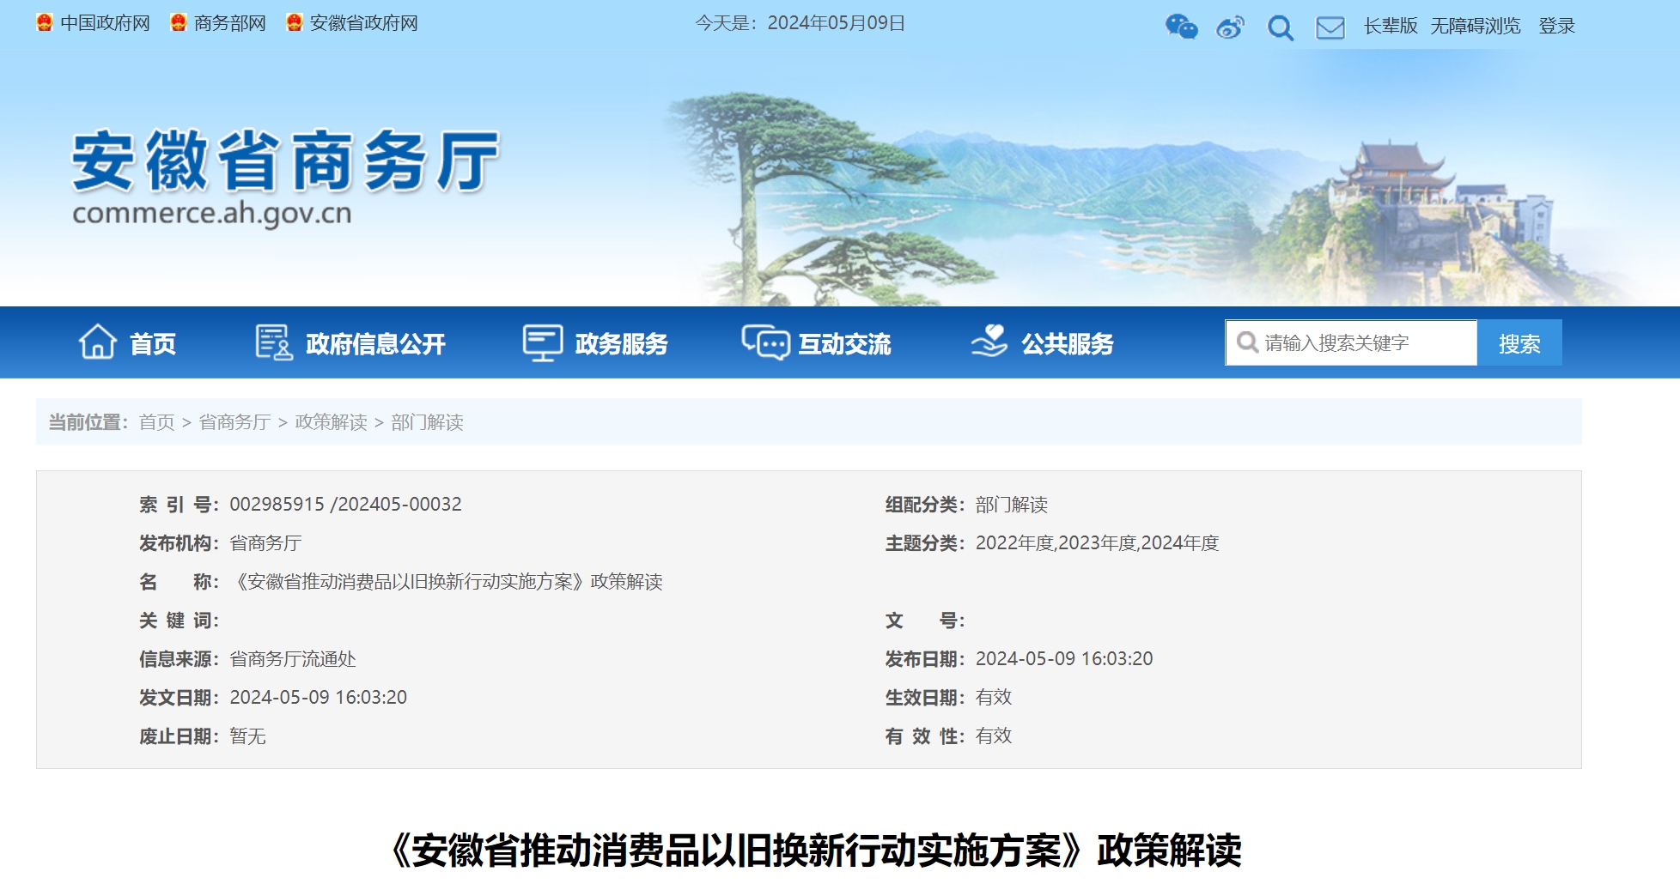Screen dimensions: 1680x896
Task: Click the 登录 login link
Action: tap(1556, 26)
